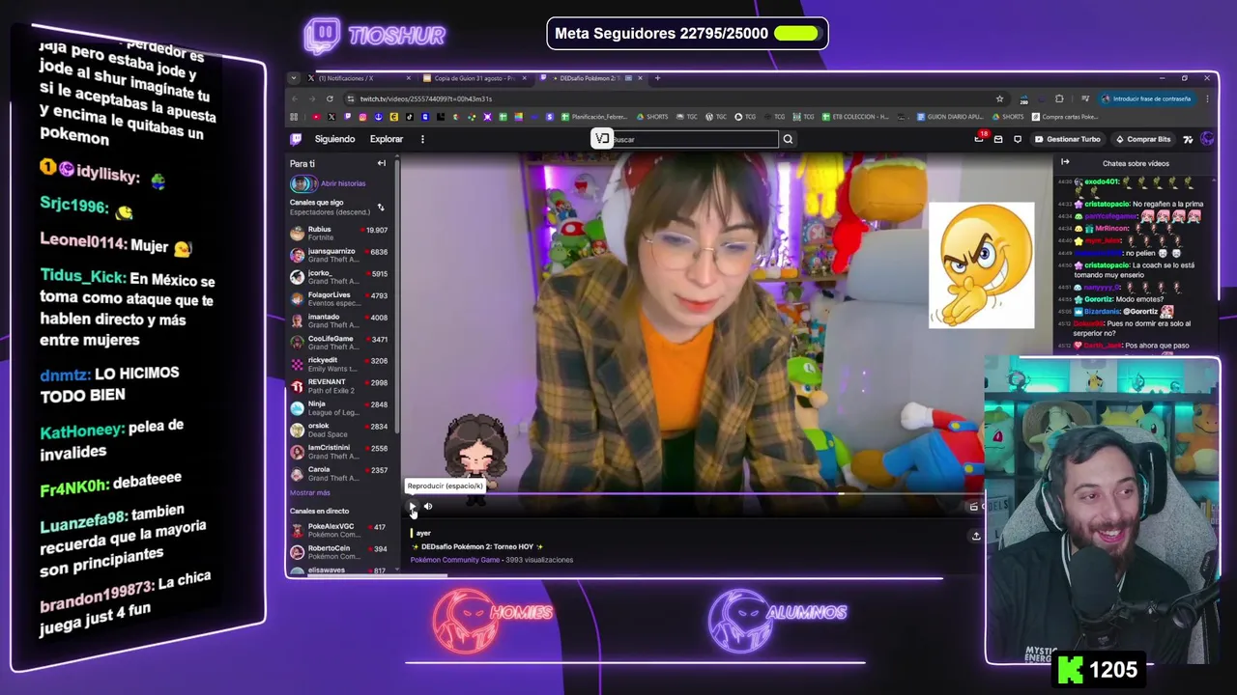The height and width of the screenshot is (695, 1237).
Task: Open the whispers chat bubble icon
Action: 1017,139
